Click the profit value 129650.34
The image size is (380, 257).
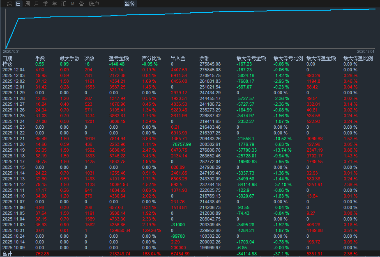120,231
